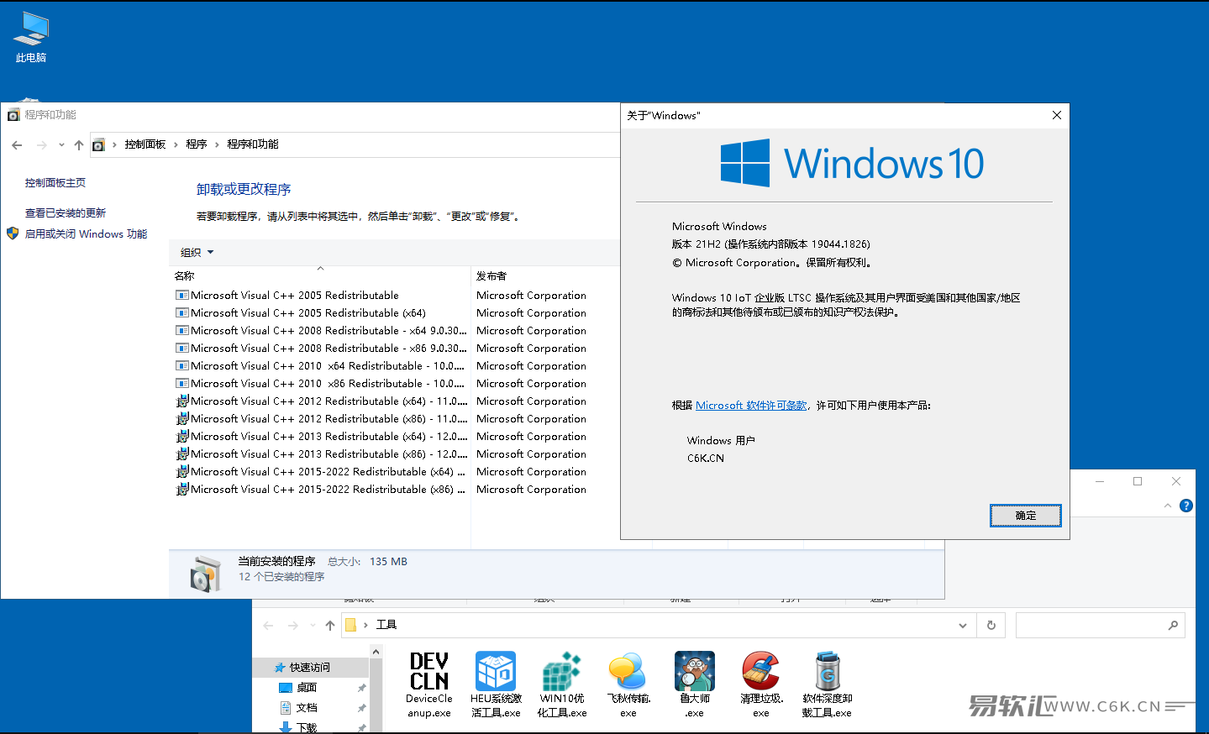Click icon of Visual C++ 2012 Redistributable (x64)
This screenshot has width=1209, height=734.
pos(182,401)
